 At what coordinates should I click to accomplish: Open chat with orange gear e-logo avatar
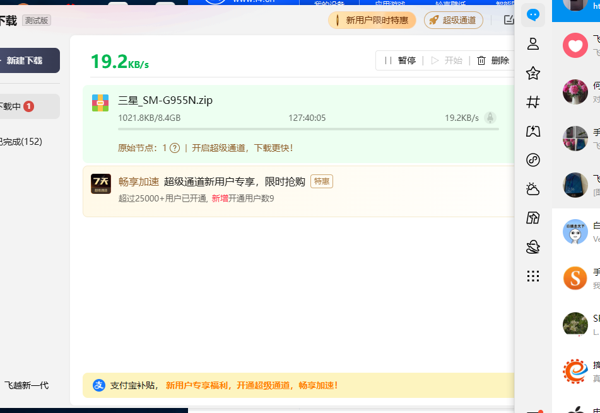(575, 371)
